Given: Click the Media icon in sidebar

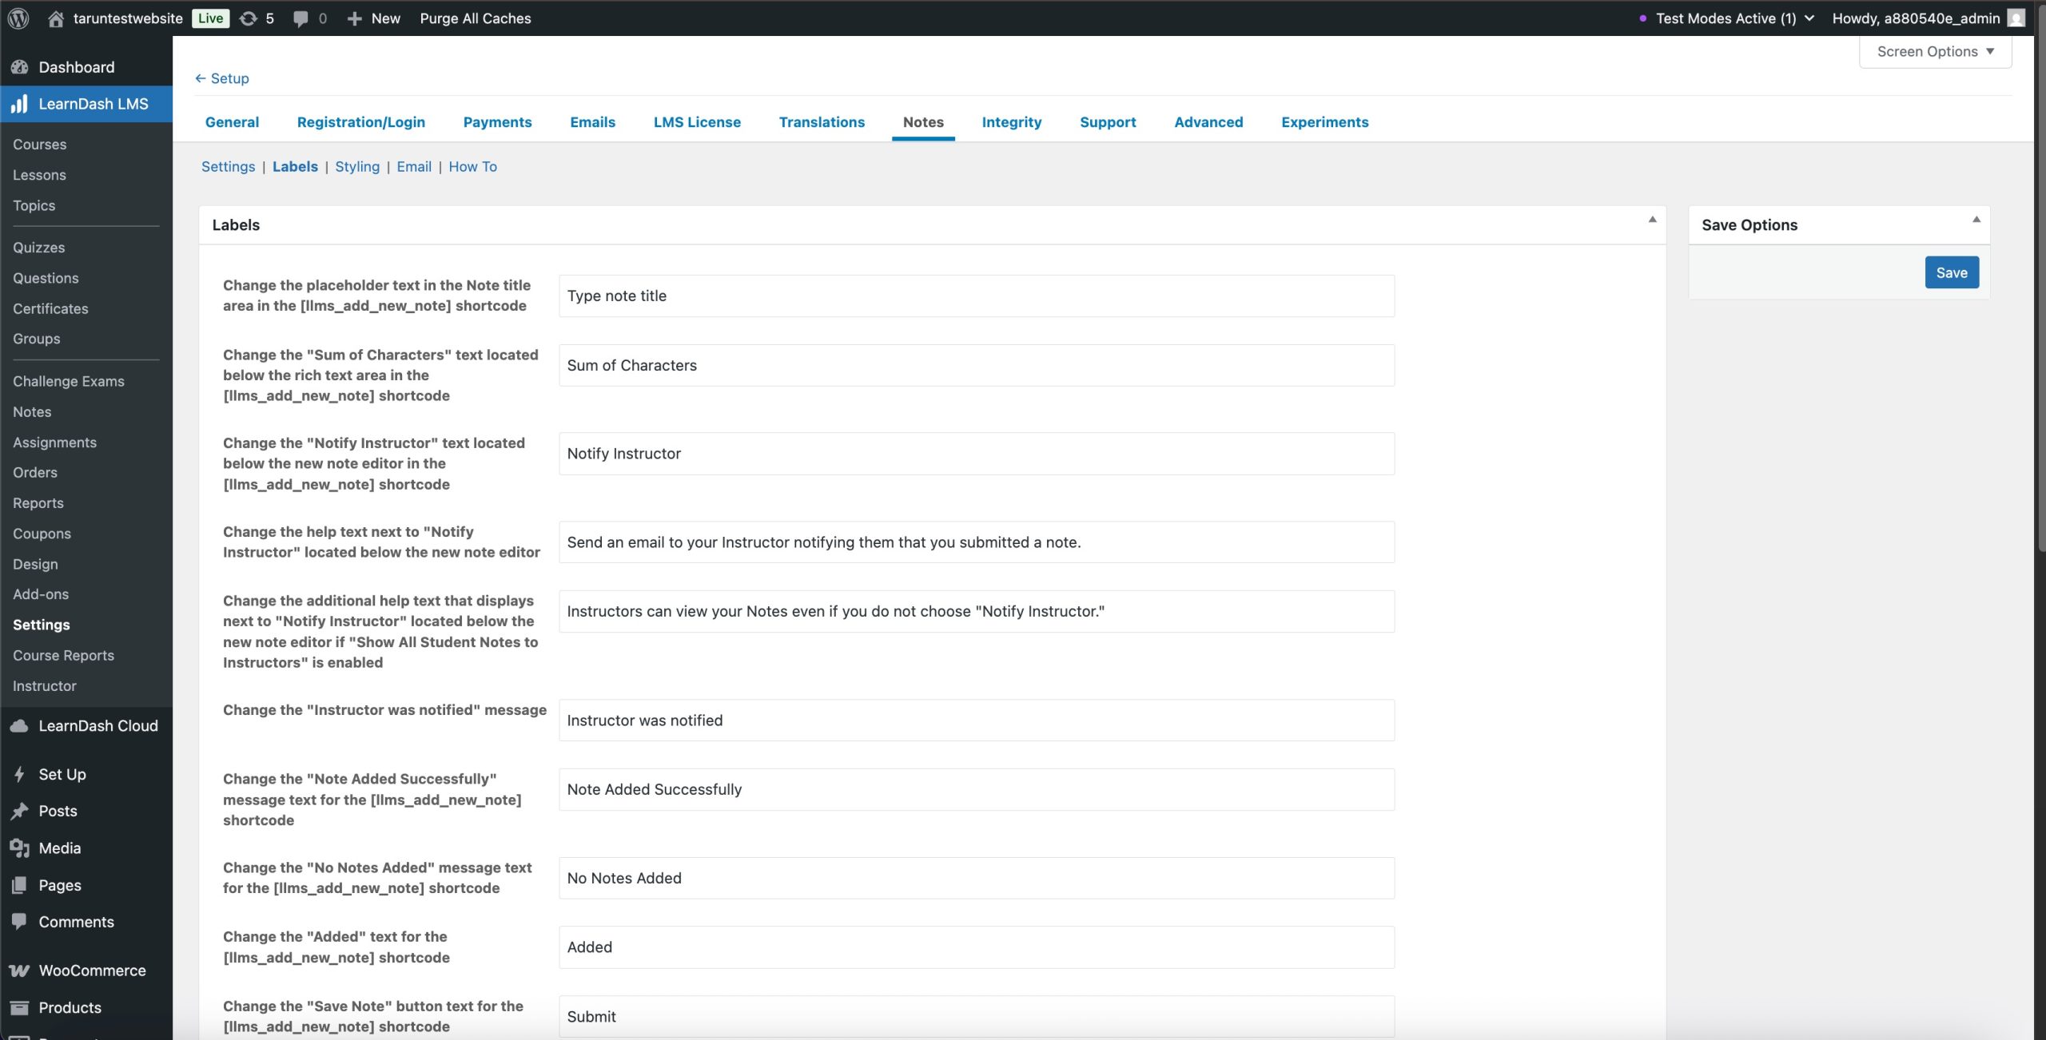Looking at the screenshot, I should point(20,847).
